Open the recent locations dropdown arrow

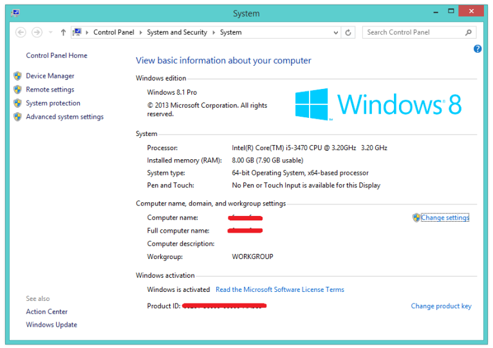click(50, 32)
